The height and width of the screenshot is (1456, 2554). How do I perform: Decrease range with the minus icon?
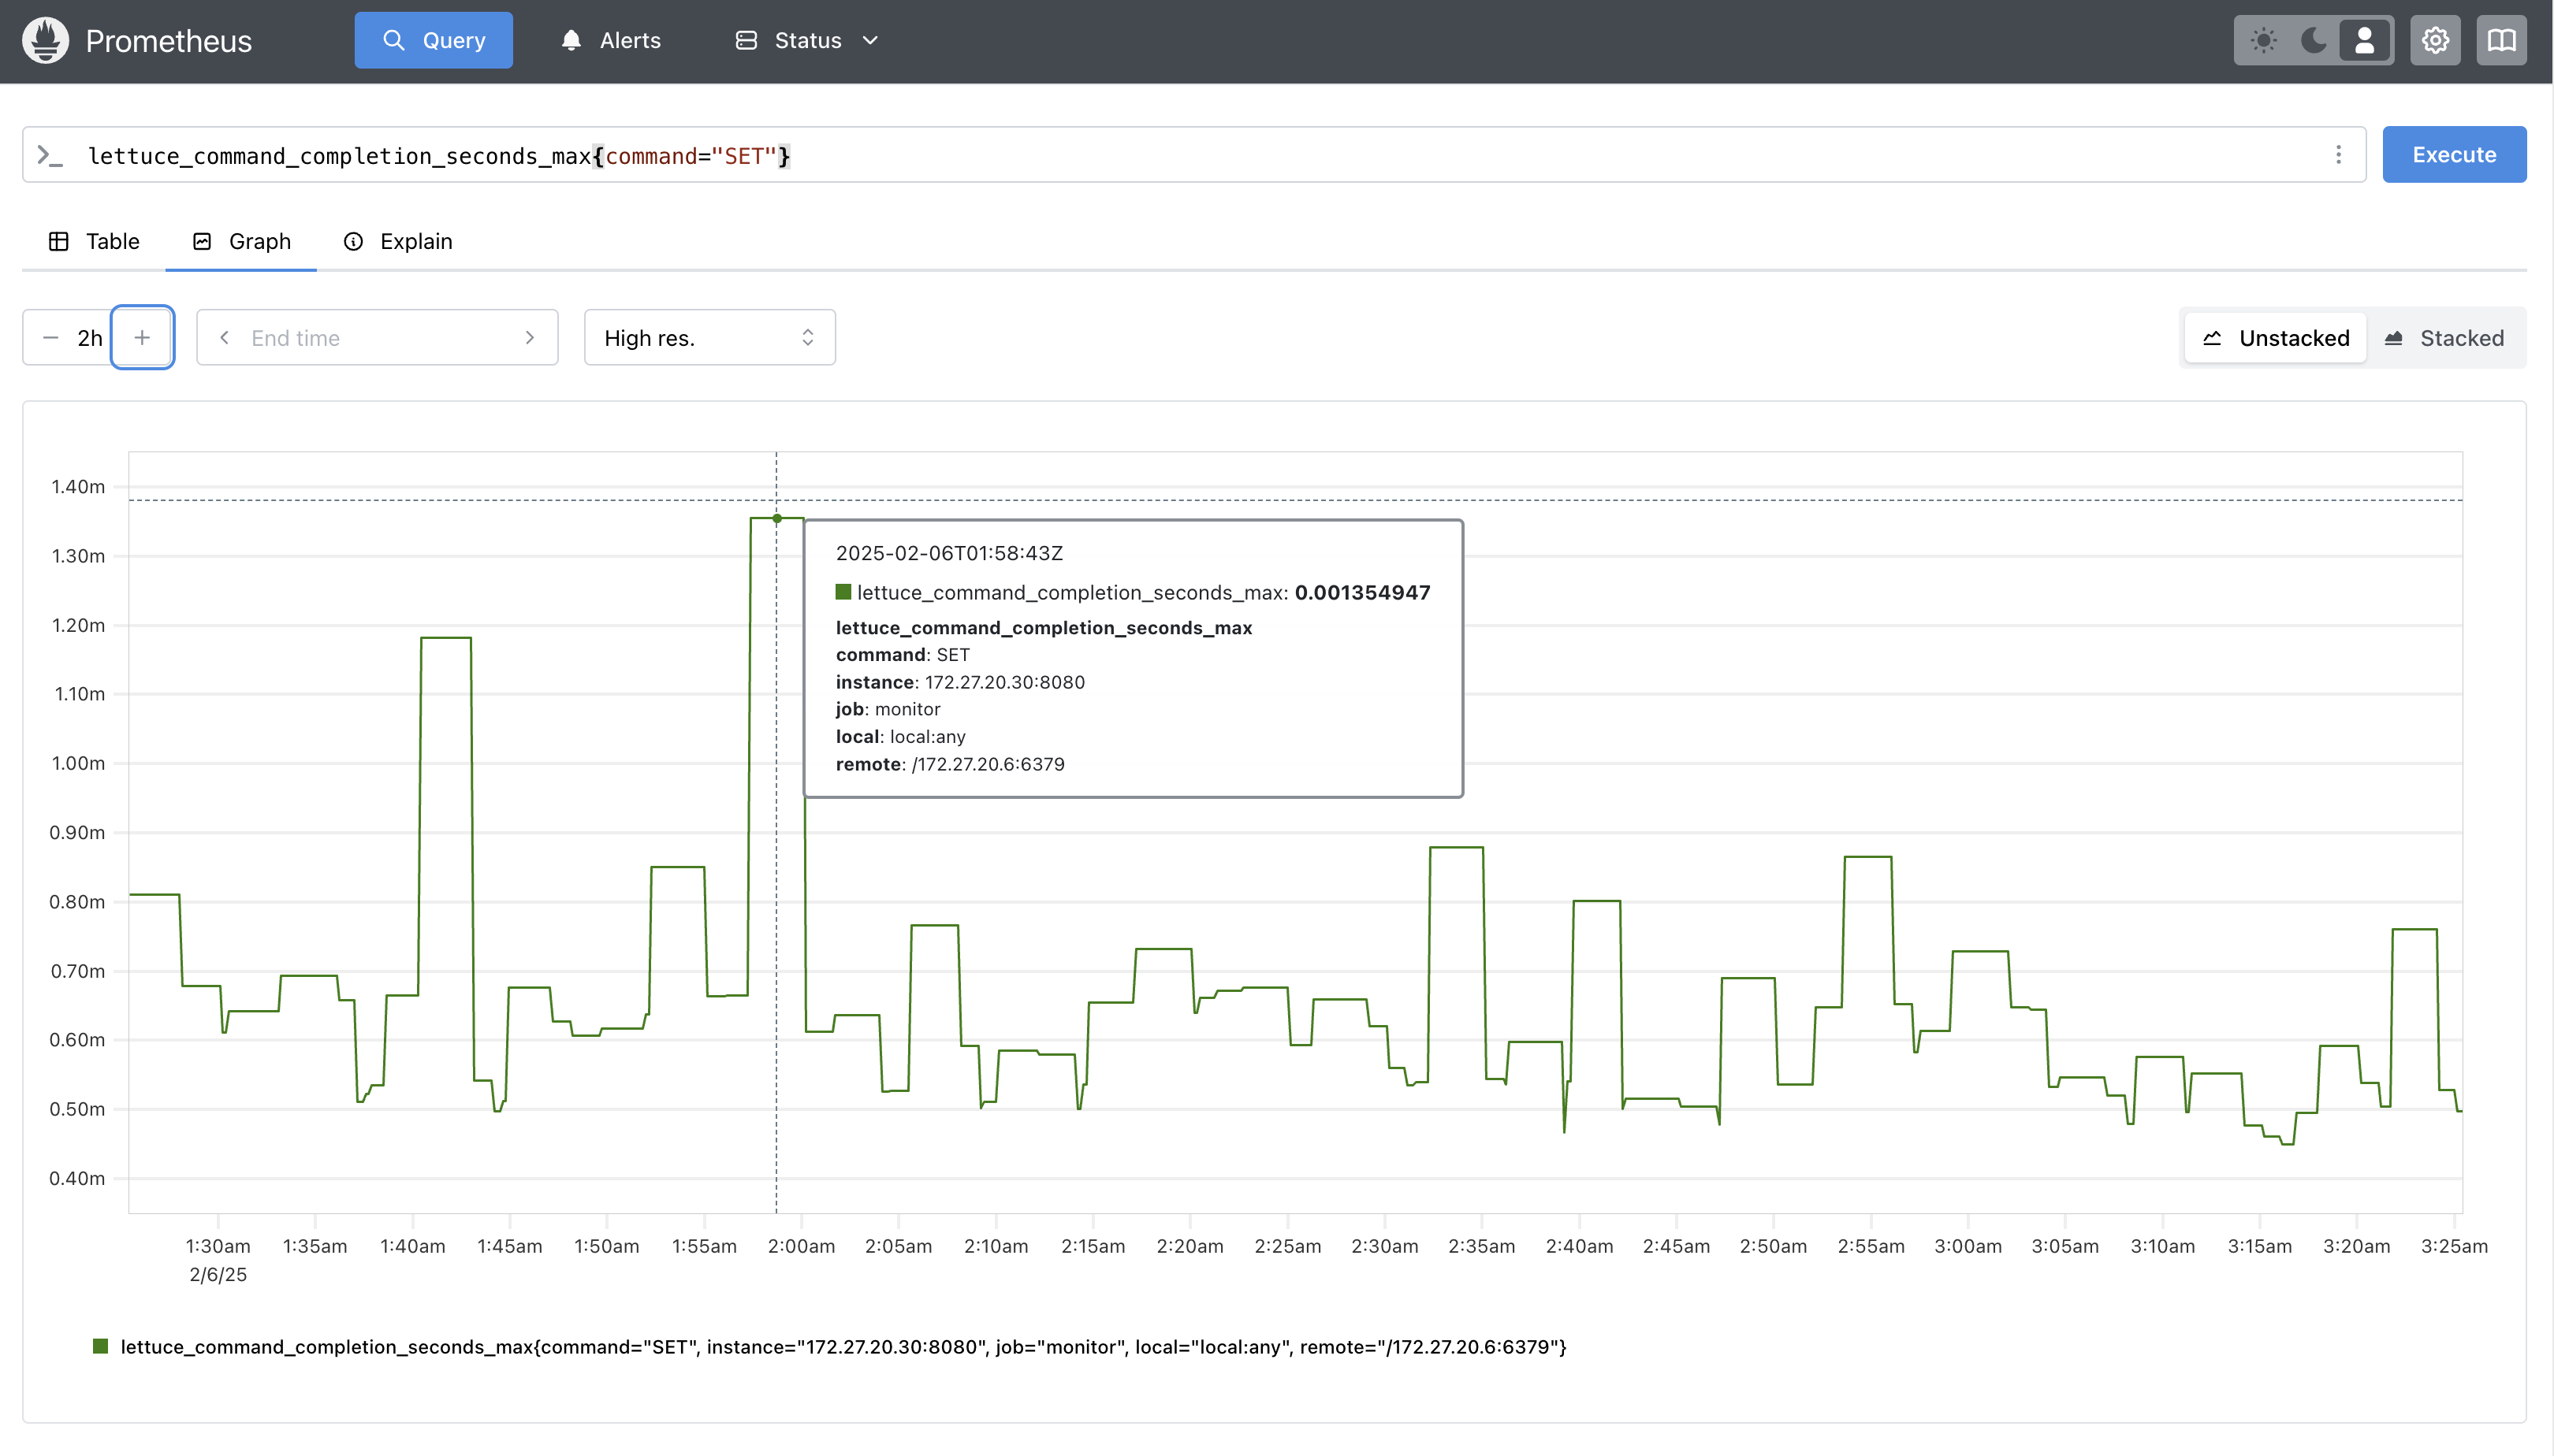tap(50, 338)
